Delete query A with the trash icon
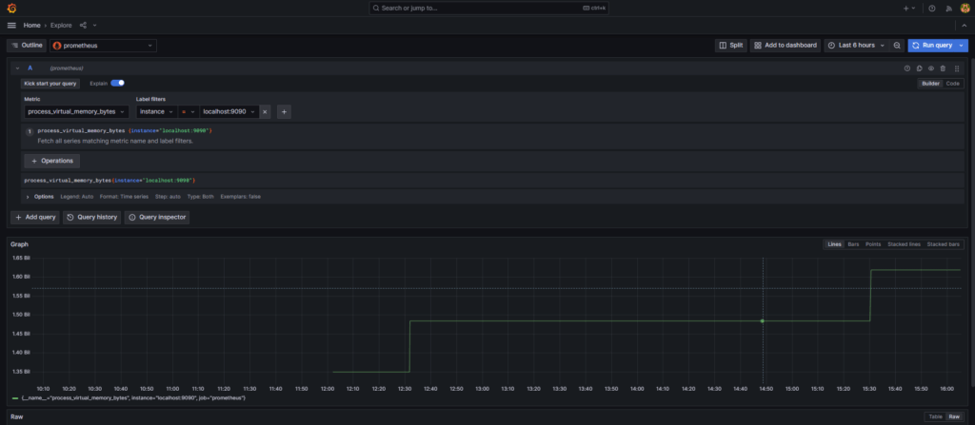The image size is (975, 425). pyautogui.click(x=943, y=68)
